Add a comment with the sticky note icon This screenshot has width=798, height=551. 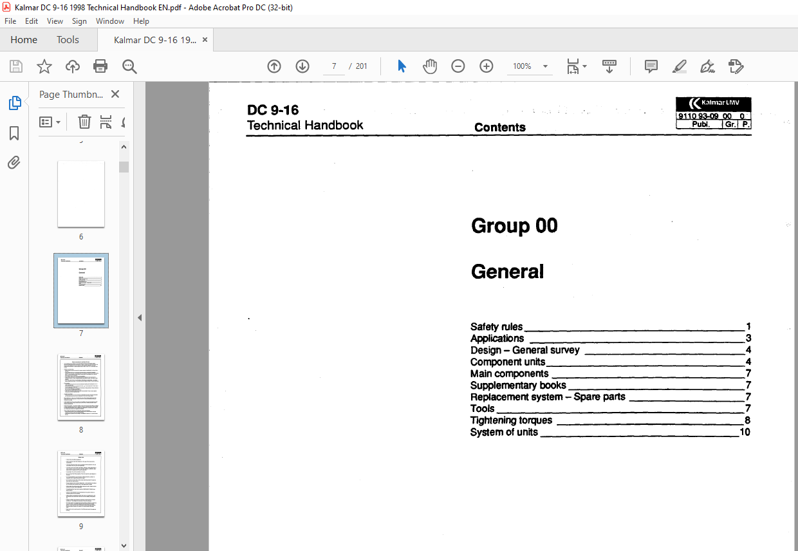[x=651, y=66]
